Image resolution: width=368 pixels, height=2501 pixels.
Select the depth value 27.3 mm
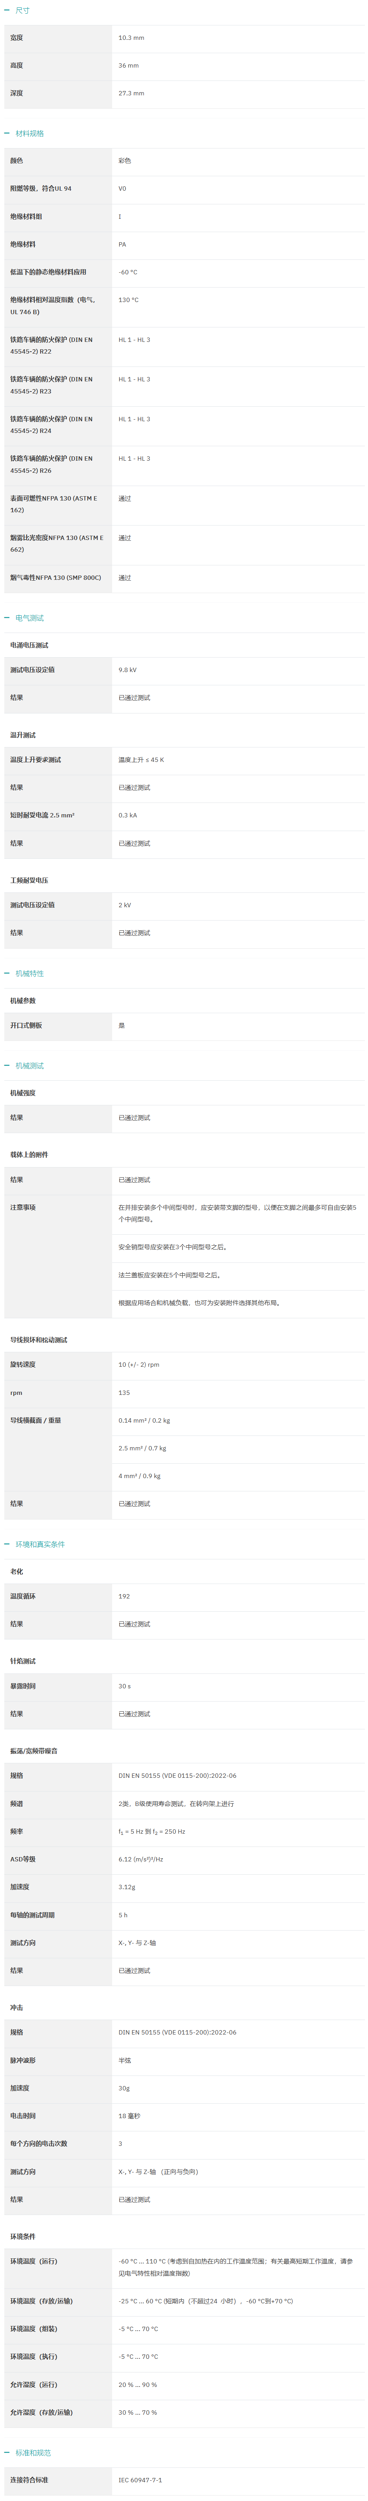click(x=131, y=93)
